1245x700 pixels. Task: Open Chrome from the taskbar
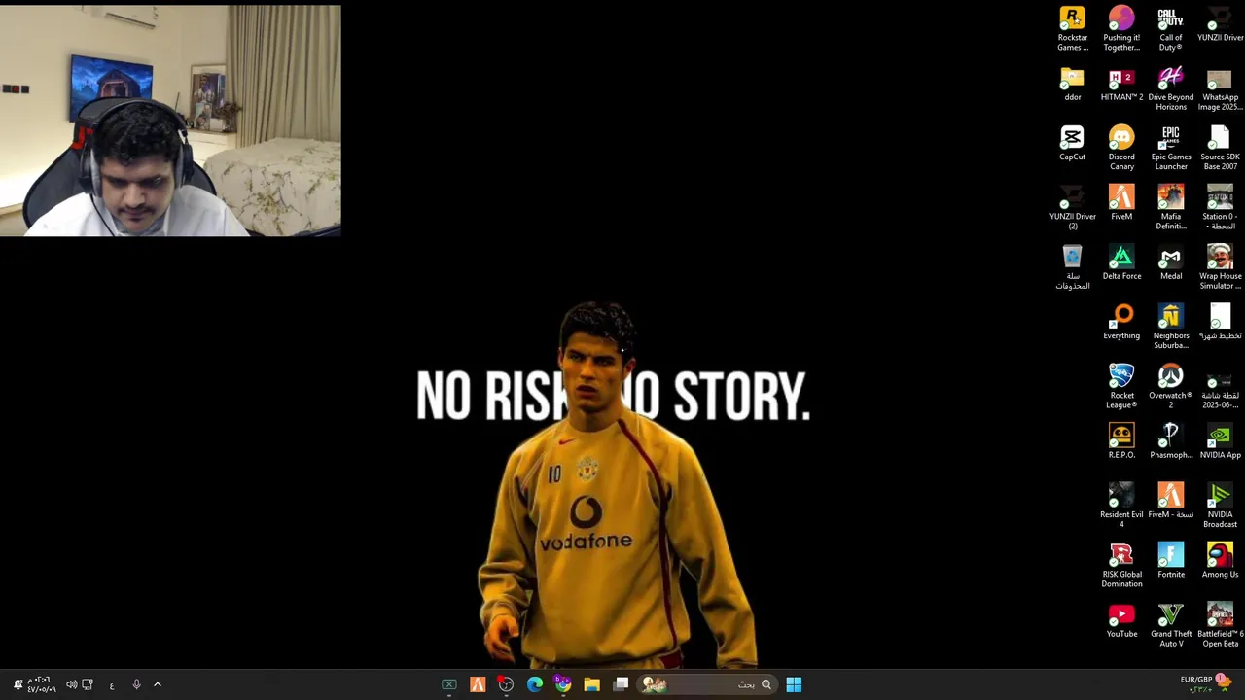click(563, 684)
